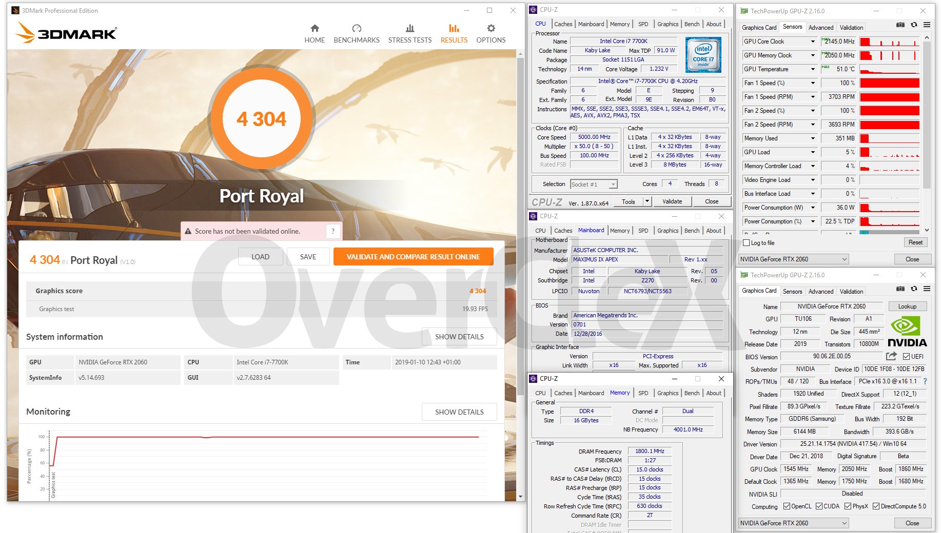Click the score validation help question mark
The image size is (941, 533).
coord(333,231)
